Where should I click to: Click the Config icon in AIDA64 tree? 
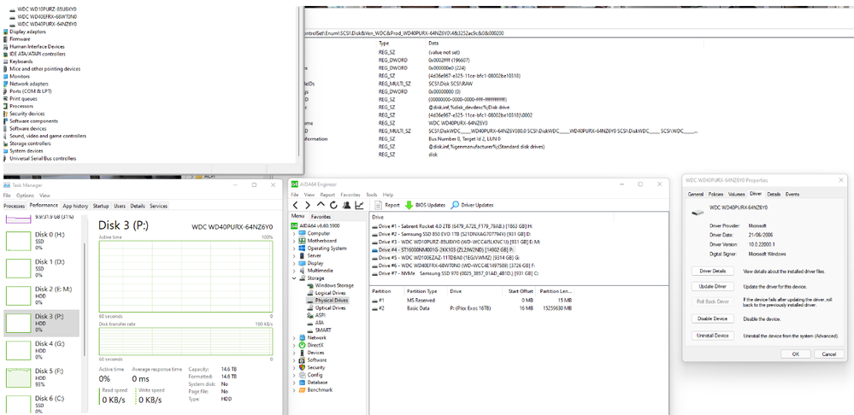[x=303, y=375]
